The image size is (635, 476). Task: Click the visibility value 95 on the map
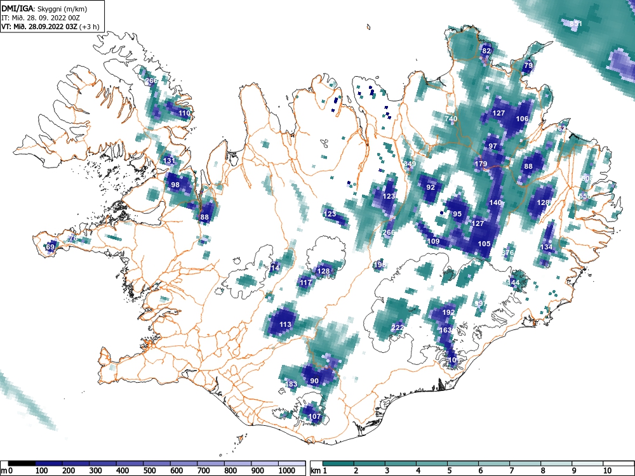457,214
